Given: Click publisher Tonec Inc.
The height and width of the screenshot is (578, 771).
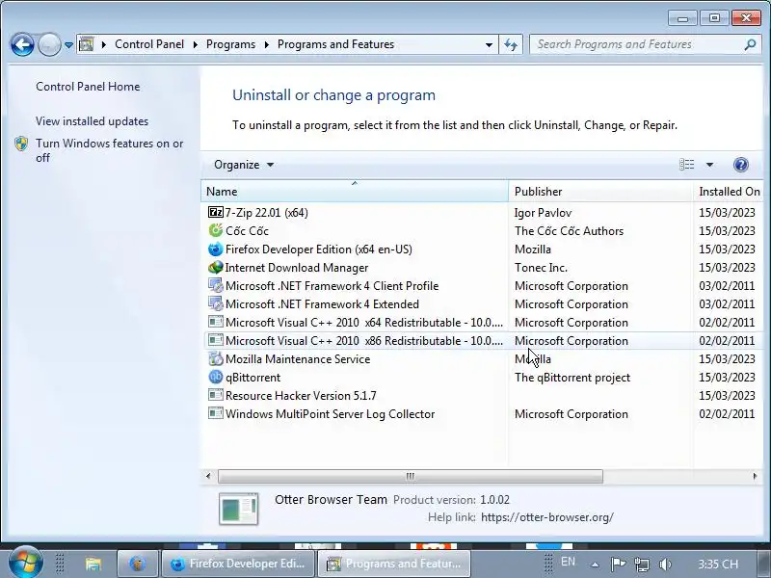Looking at the screenshot, I should [x=541, y=268].
